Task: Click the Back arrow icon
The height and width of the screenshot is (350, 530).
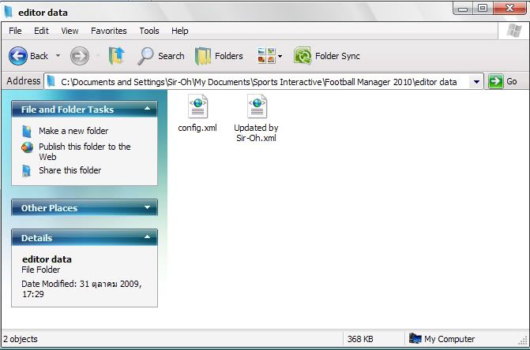Action: coord(18,56)
